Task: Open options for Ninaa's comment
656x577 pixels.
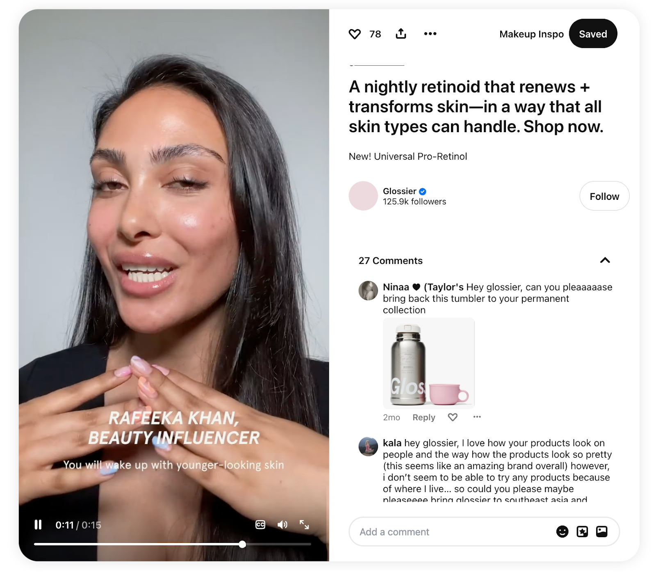Action: click(477, 417)
